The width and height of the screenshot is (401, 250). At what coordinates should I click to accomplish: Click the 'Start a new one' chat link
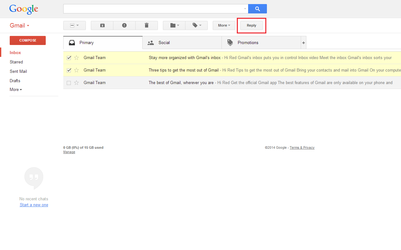click(x=34, y=205)
